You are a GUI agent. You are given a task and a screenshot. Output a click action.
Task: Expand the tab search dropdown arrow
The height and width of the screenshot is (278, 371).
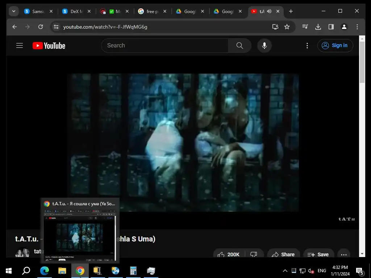point(14,11)
